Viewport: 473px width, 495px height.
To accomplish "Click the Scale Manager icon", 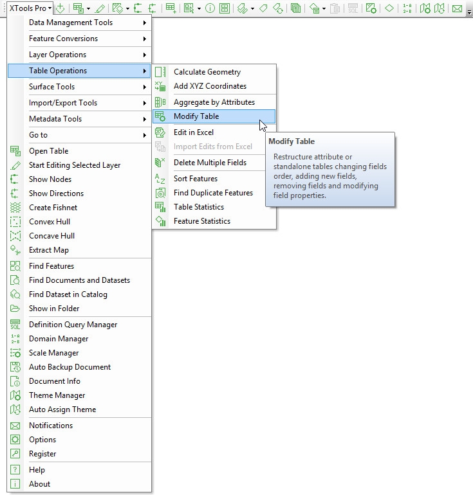I will tap(15, 353).
